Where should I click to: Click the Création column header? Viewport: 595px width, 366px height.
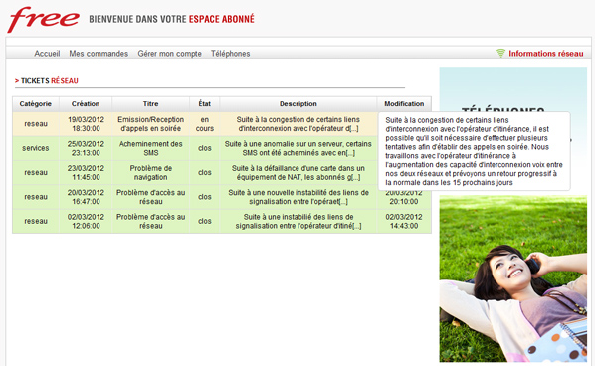(86, 103)
